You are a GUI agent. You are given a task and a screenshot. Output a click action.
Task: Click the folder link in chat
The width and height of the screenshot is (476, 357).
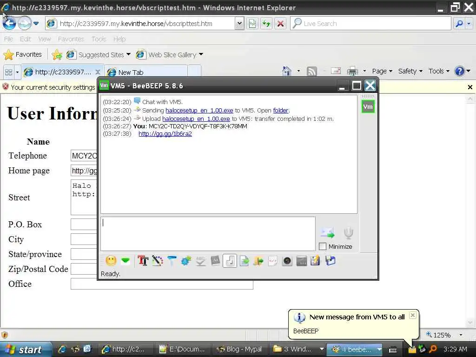click(280, 110)
